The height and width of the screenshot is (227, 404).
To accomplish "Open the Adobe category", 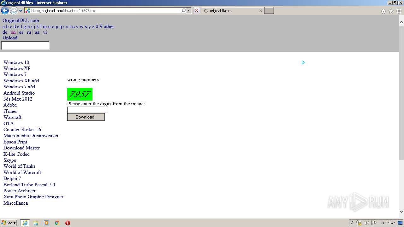I will point(10,105).
